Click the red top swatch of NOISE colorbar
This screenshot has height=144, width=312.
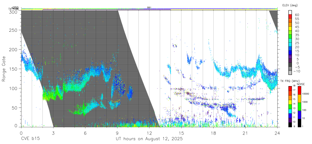(299, 90)
